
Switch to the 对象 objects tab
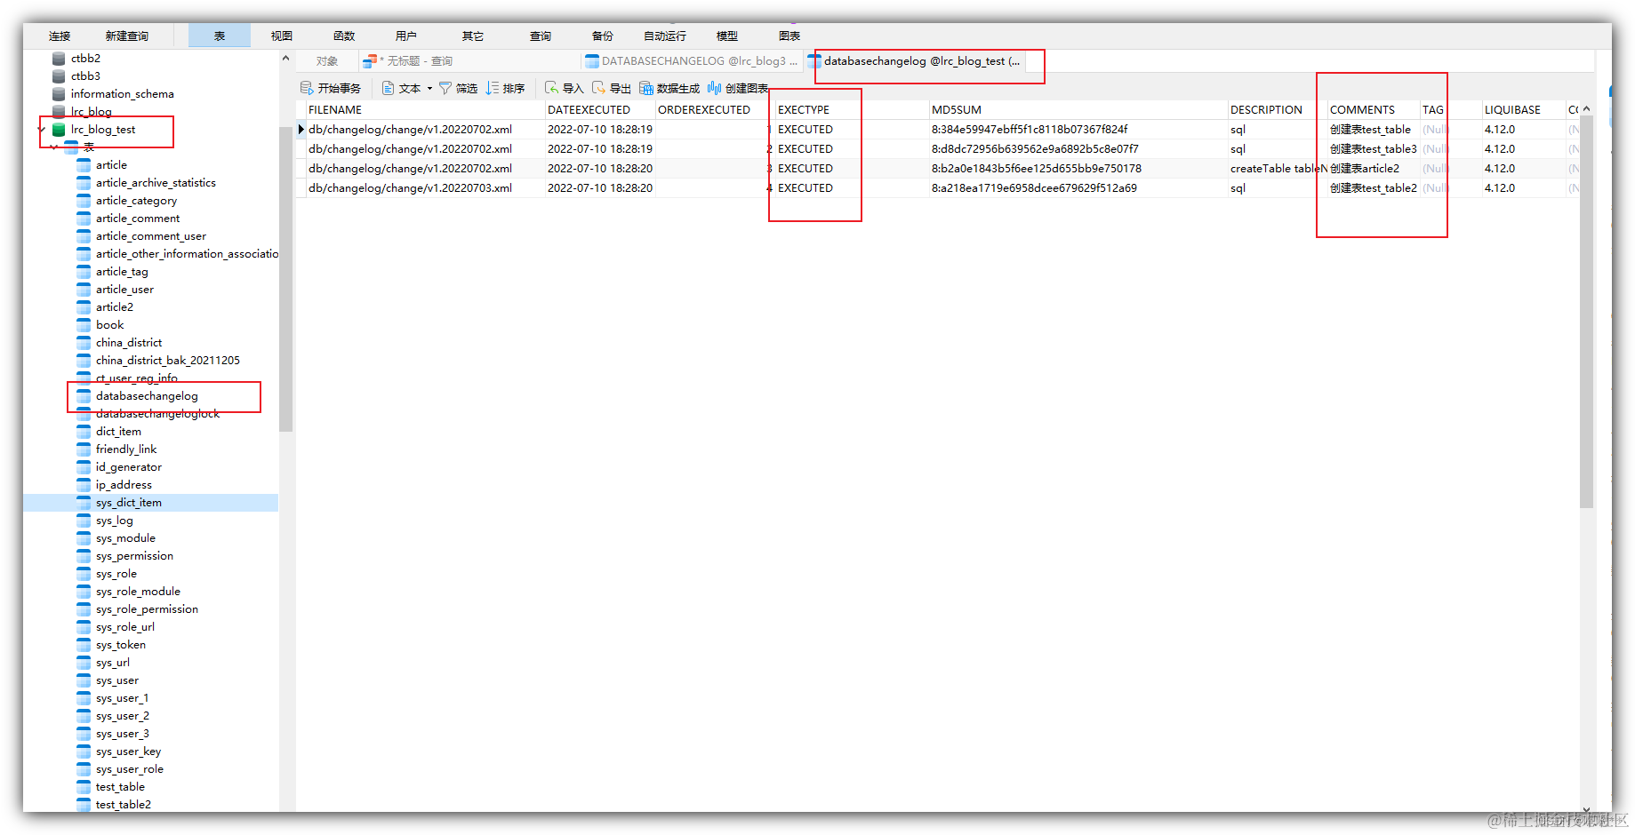point(327,61)
